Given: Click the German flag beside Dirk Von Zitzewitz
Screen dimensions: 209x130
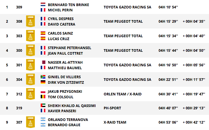Looking at the screenshot, I should coord(43,82).
